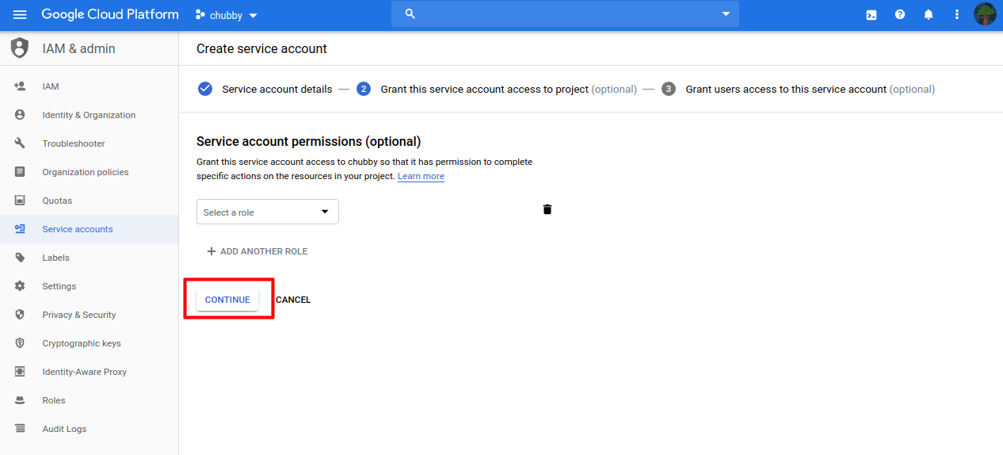The height and width of the screenshot is (455, 1003).
Task: Click the IAM & admin header title
Action: click(x=78, y=48)
